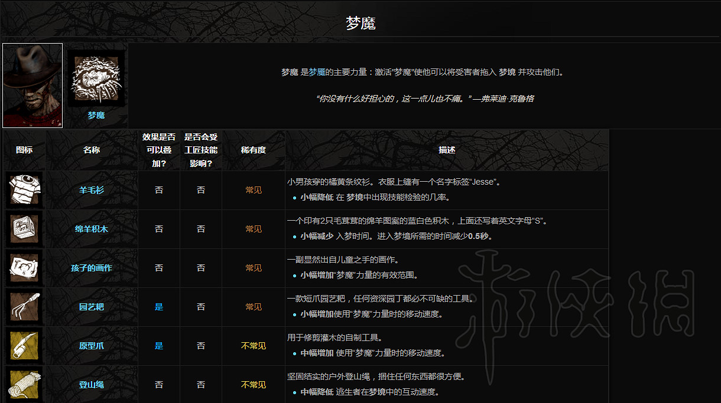Click Freddy's character portrait image

pos(33,86)
